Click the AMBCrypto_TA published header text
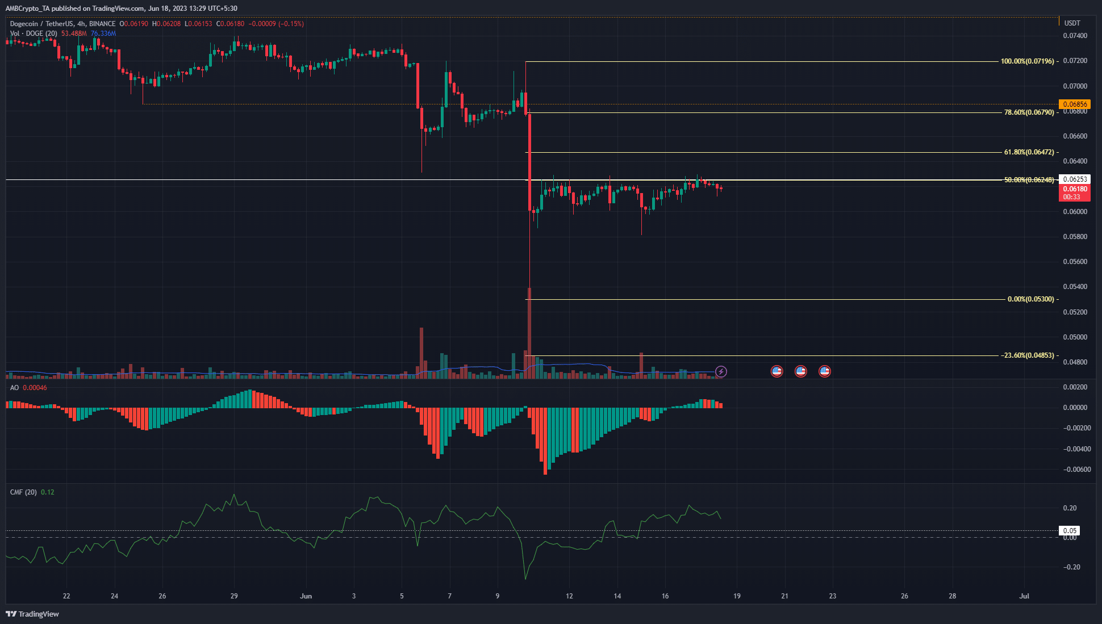The image size is (1102, 624). coord(121,9)
